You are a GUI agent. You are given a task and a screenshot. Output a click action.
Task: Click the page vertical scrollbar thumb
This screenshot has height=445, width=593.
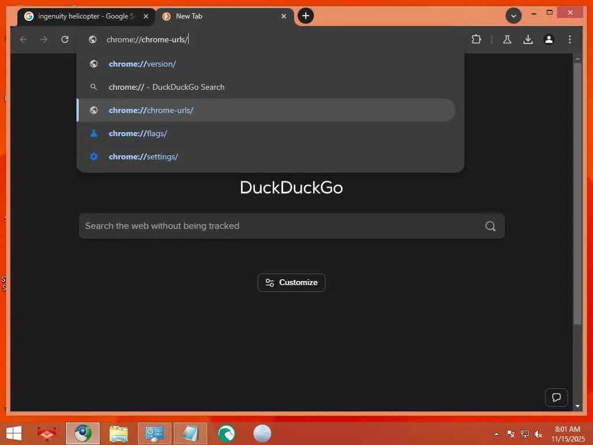(x=577, y=193)
